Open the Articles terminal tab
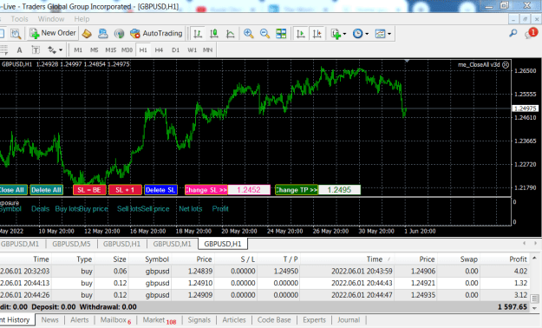The height and width of the screenshot is (328, 542). point(234,320)
